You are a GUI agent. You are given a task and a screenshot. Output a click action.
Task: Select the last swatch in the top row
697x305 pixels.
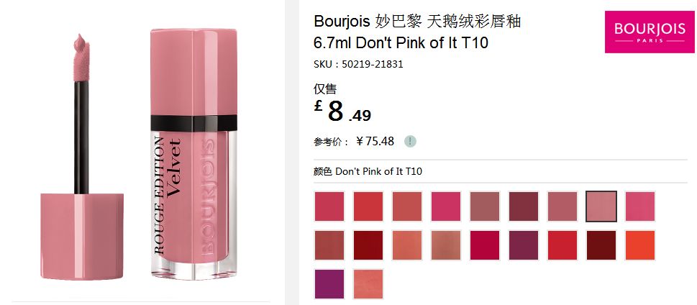point(640,206)
